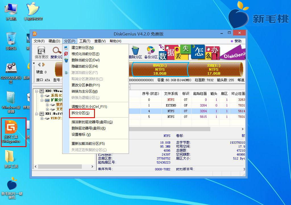Viewport: 291px width, 205px height.
Task: Open the 文件(F) menu
Action: click(39, 41)
